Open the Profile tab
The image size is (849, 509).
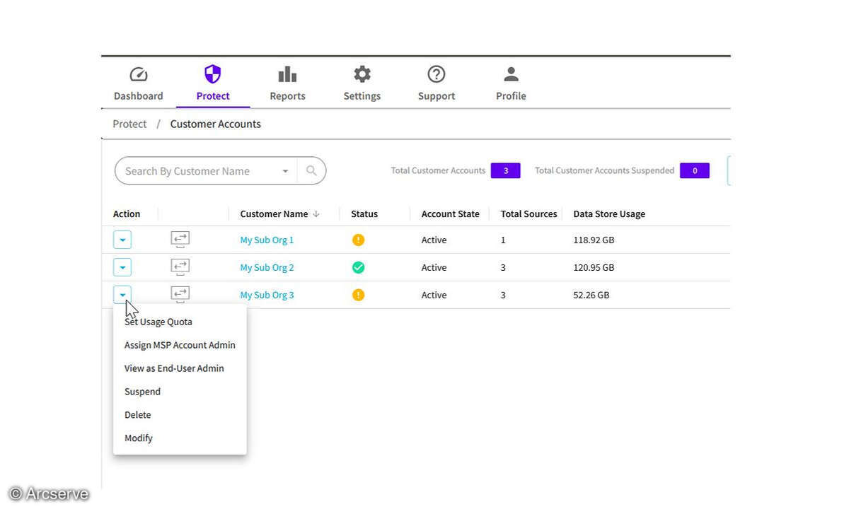pyautogui.click(x=511, y=84)
